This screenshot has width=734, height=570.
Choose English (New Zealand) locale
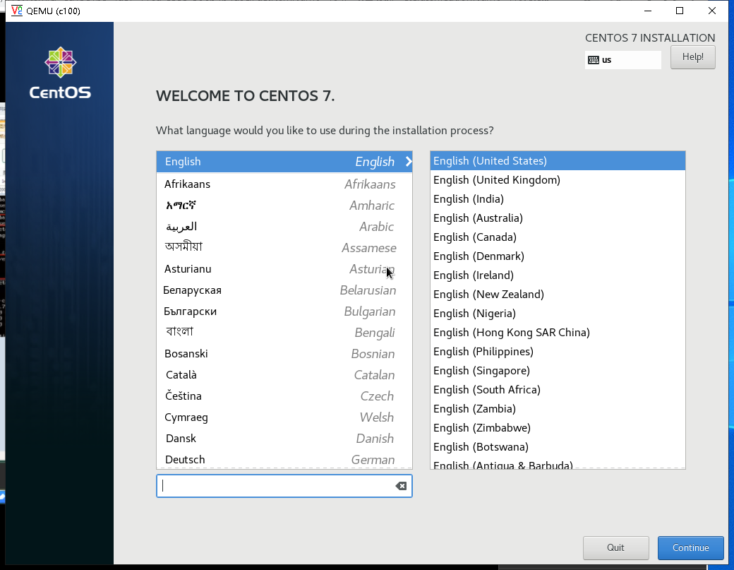[558, 295]
